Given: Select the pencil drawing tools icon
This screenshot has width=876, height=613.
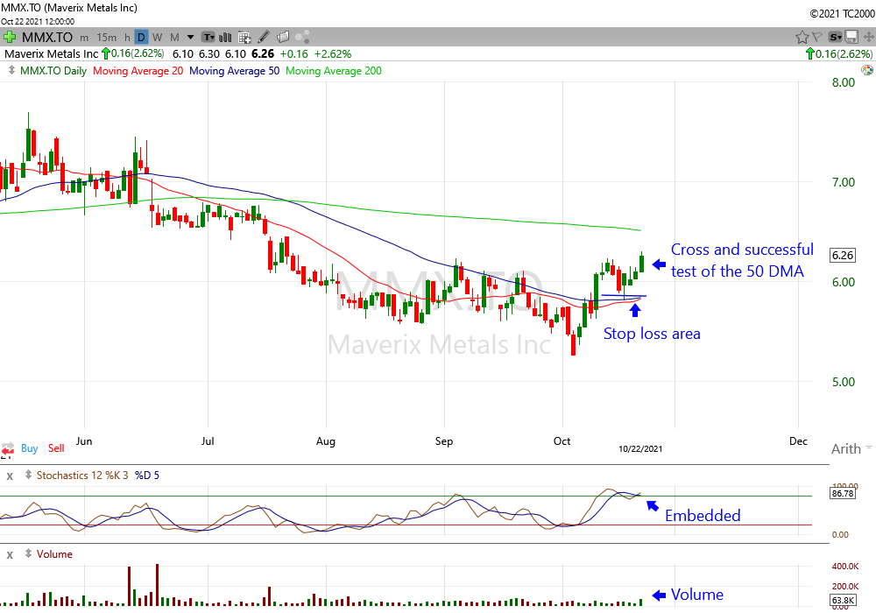Looking at the screenshot, I should (264, 38).
